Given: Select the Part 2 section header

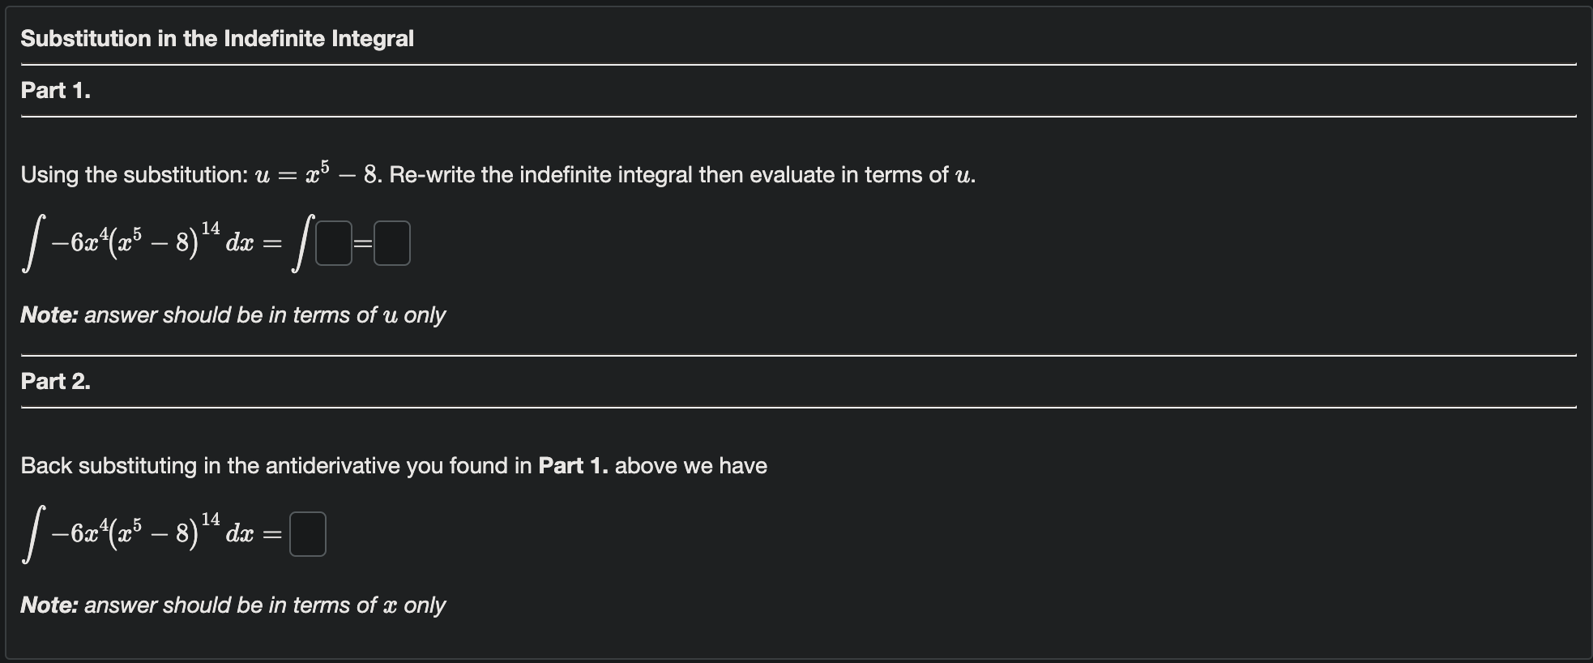Looking at the screenshot, I should pyautogui.click(x=55, y=381).
